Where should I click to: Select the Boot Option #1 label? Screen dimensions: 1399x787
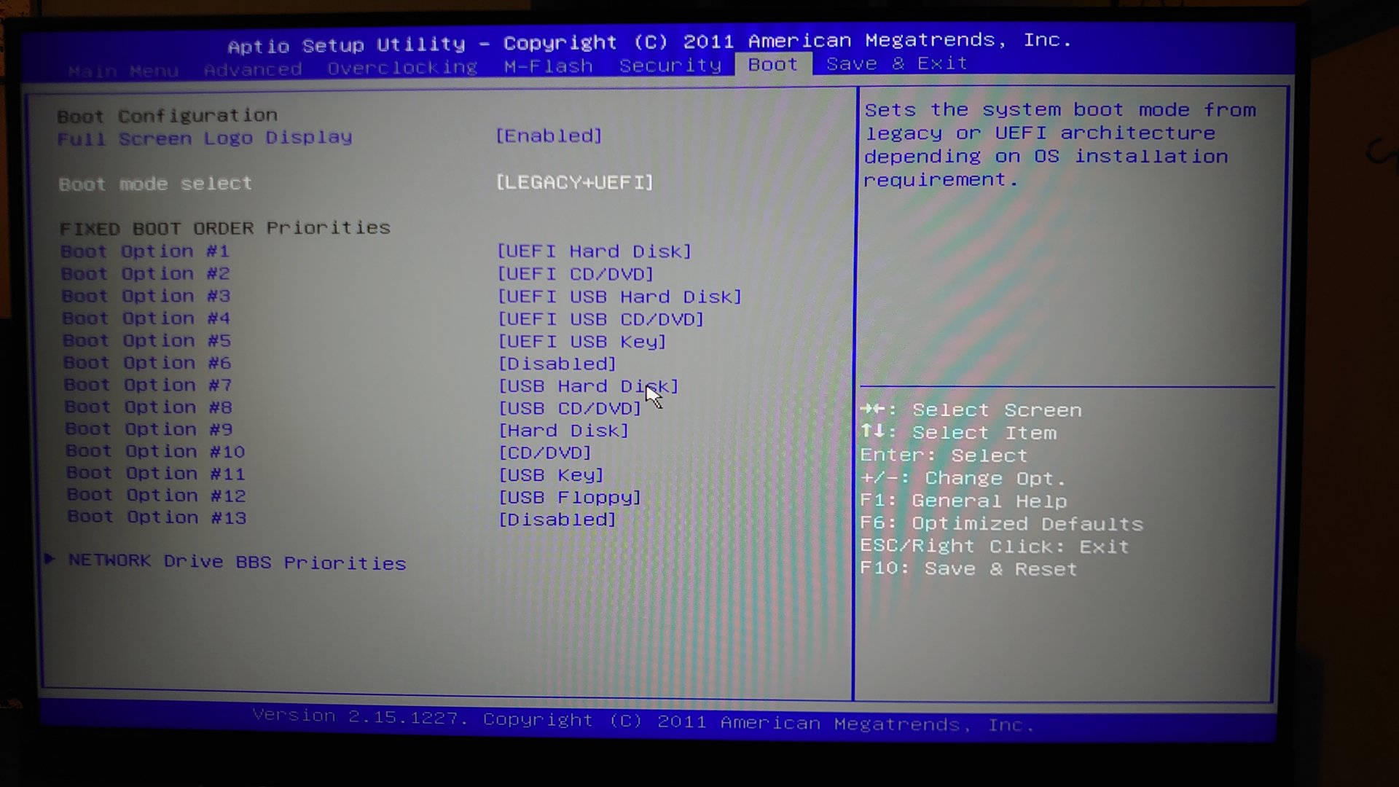tap(144, 251)
